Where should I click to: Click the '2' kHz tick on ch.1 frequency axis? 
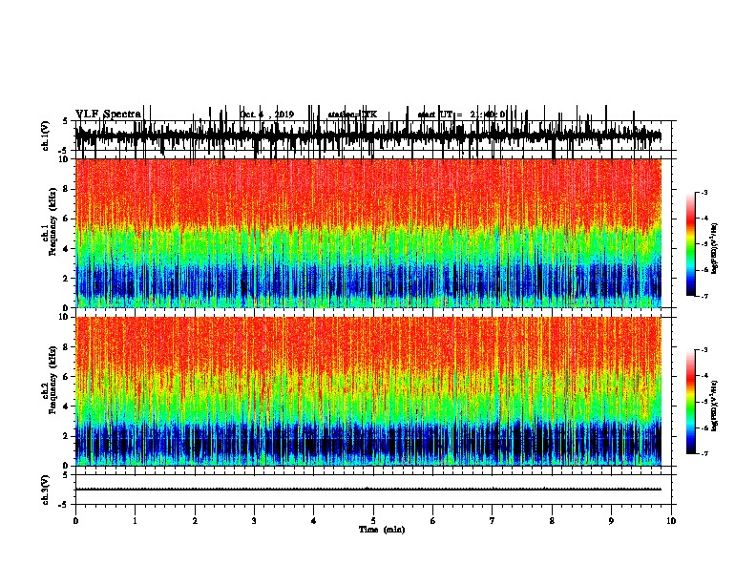point(67,278)
